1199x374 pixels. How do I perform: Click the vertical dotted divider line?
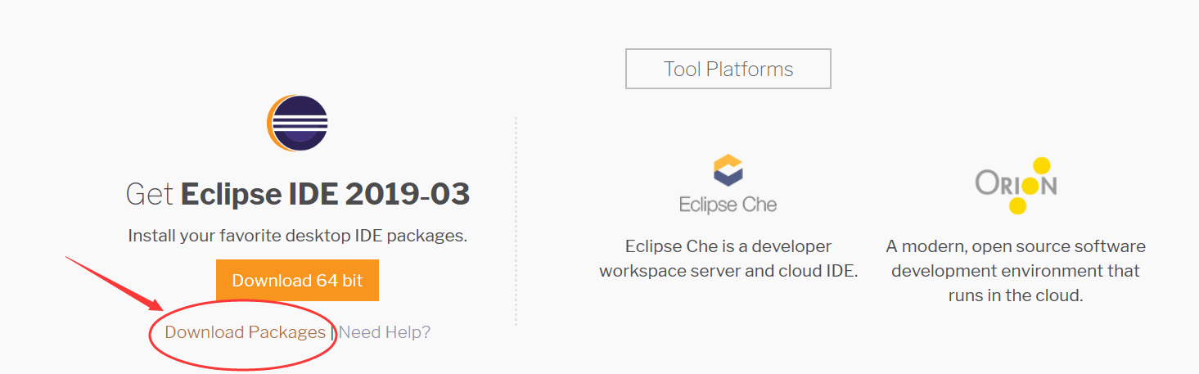[x=516, y=221]
